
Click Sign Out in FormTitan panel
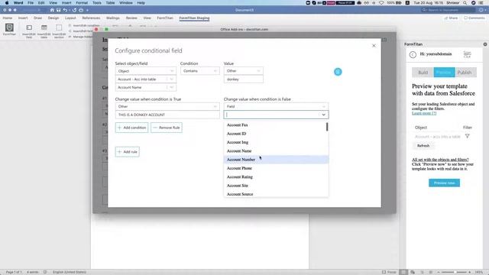pos(467,54)
